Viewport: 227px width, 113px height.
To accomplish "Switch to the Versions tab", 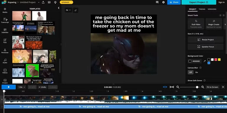I will coord(212,9).
